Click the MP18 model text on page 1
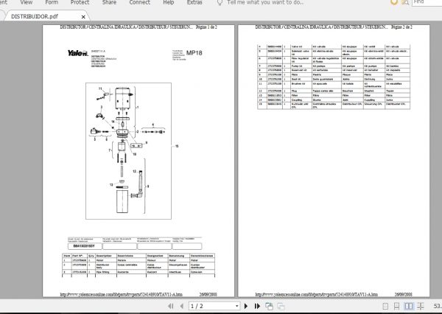Screen dimensions: 442x314 tap(194, 53)
